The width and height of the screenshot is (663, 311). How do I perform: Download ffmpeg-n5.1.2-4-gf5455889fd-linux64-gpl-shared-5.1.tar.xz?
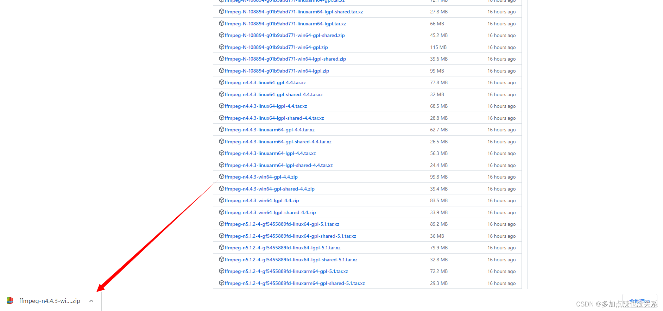tap(290, 236)
